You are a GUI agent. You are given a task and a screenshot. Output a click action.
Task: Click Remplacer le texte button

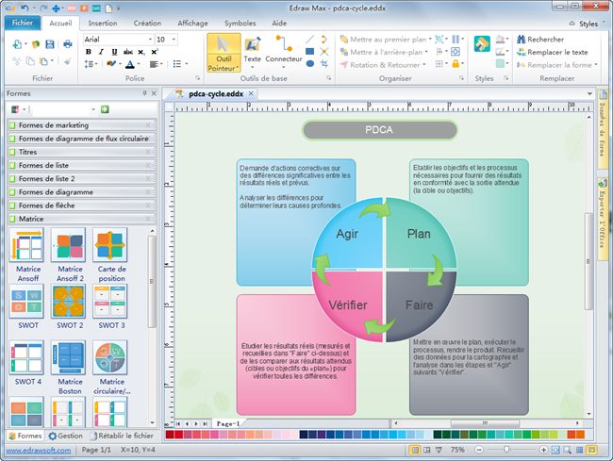[552, 52]
